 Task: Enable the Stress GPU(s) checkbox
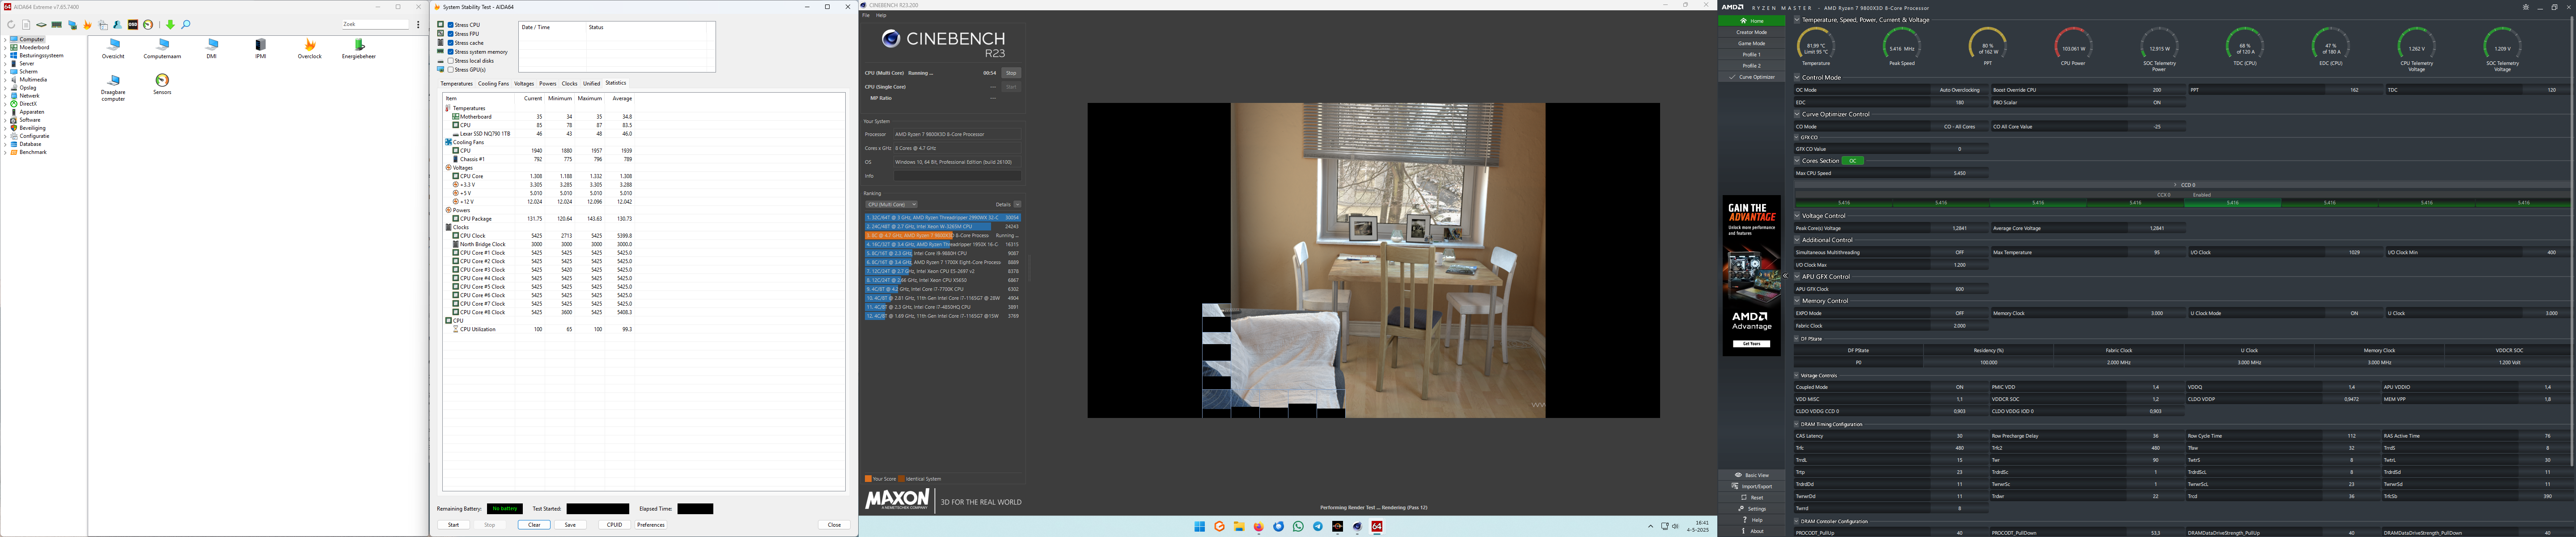point(451,70)
